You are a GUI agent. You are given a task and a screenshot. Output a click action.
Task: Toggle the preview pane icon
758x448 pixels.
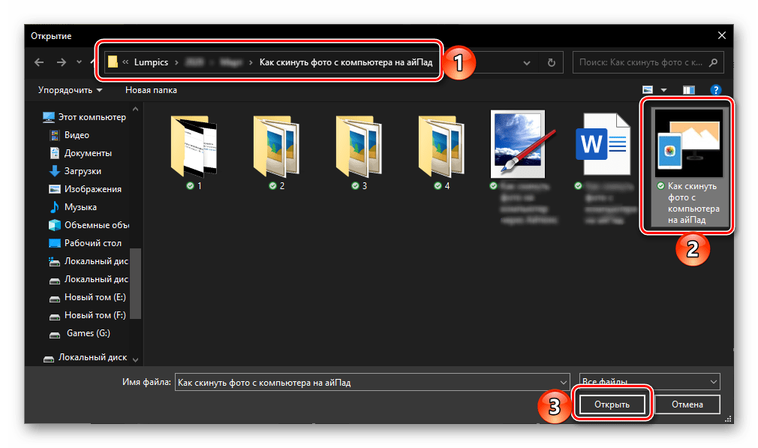point(690,90)
